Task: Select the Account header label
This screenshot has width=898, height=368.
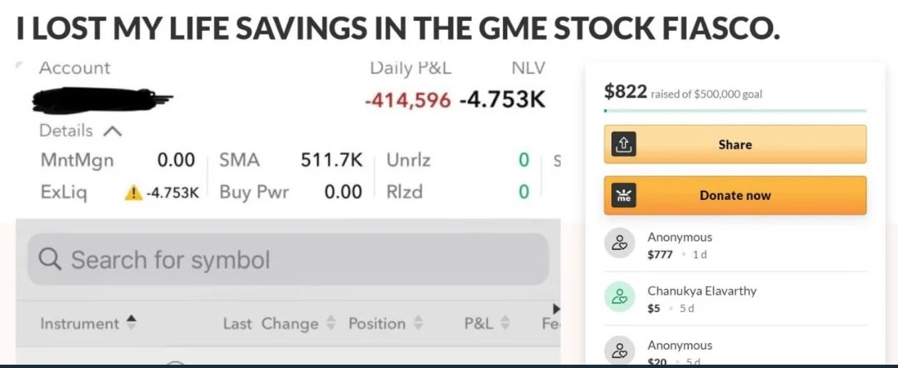Action: pyautogui.click(x=74, y=68)
